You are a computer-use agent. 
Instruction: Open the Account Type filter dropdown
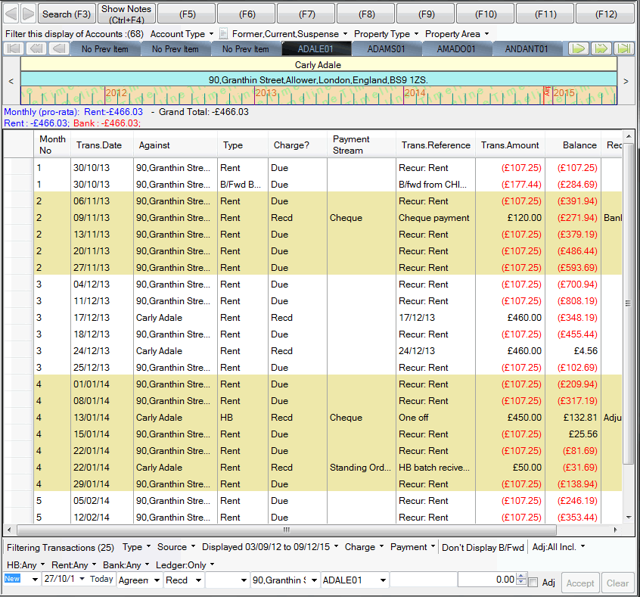pos(182,34)
